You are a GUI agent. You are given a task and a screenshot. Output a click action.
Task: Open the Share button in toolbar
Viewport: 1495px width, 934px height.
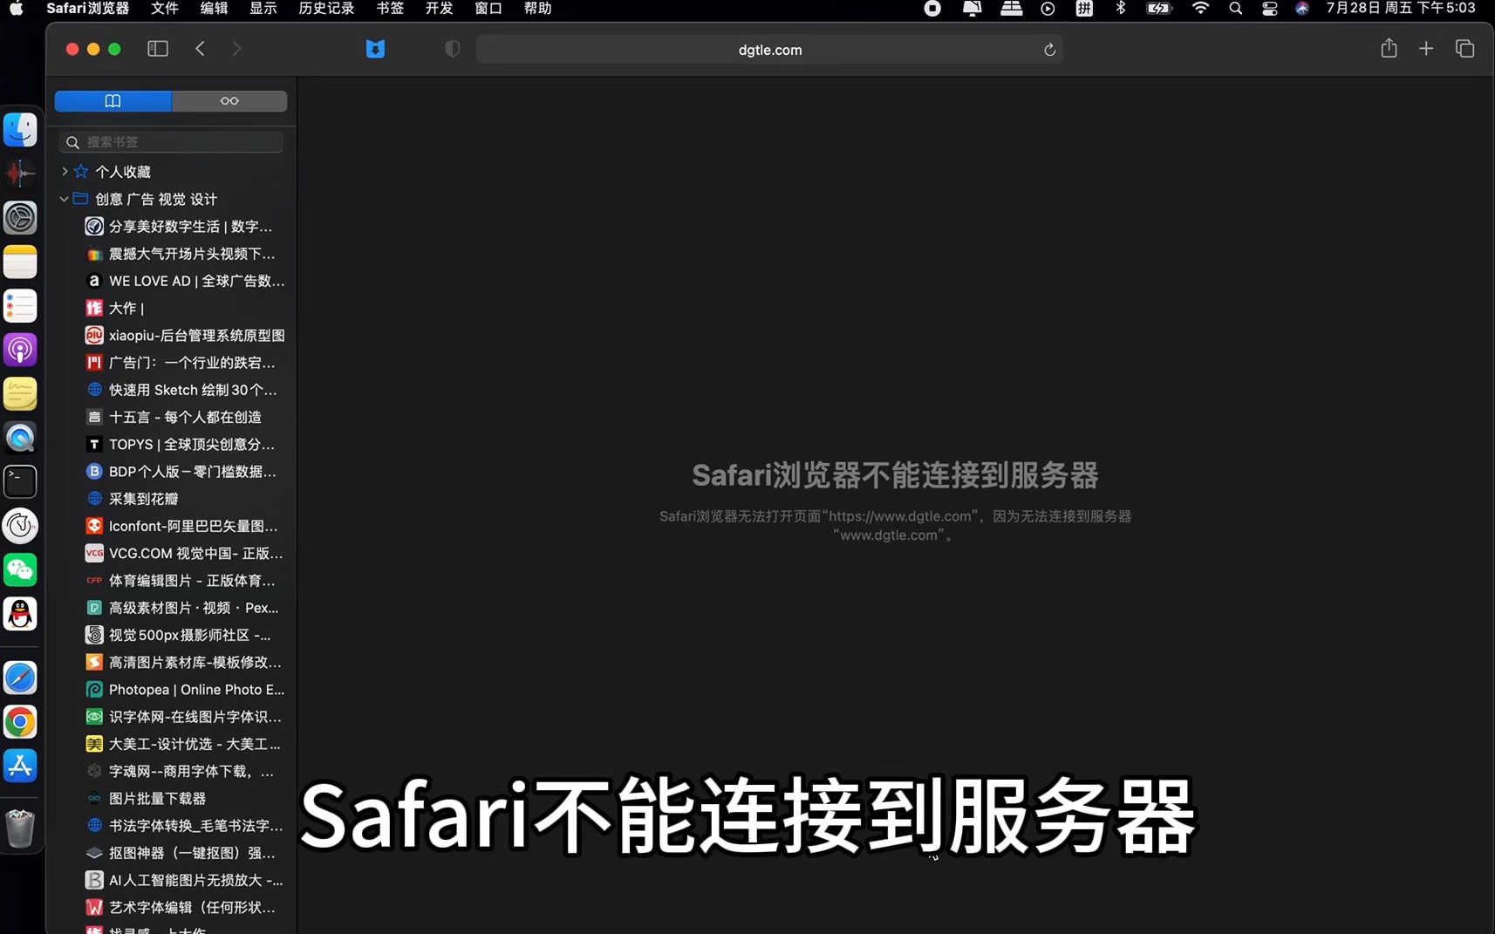(1389, 49)
